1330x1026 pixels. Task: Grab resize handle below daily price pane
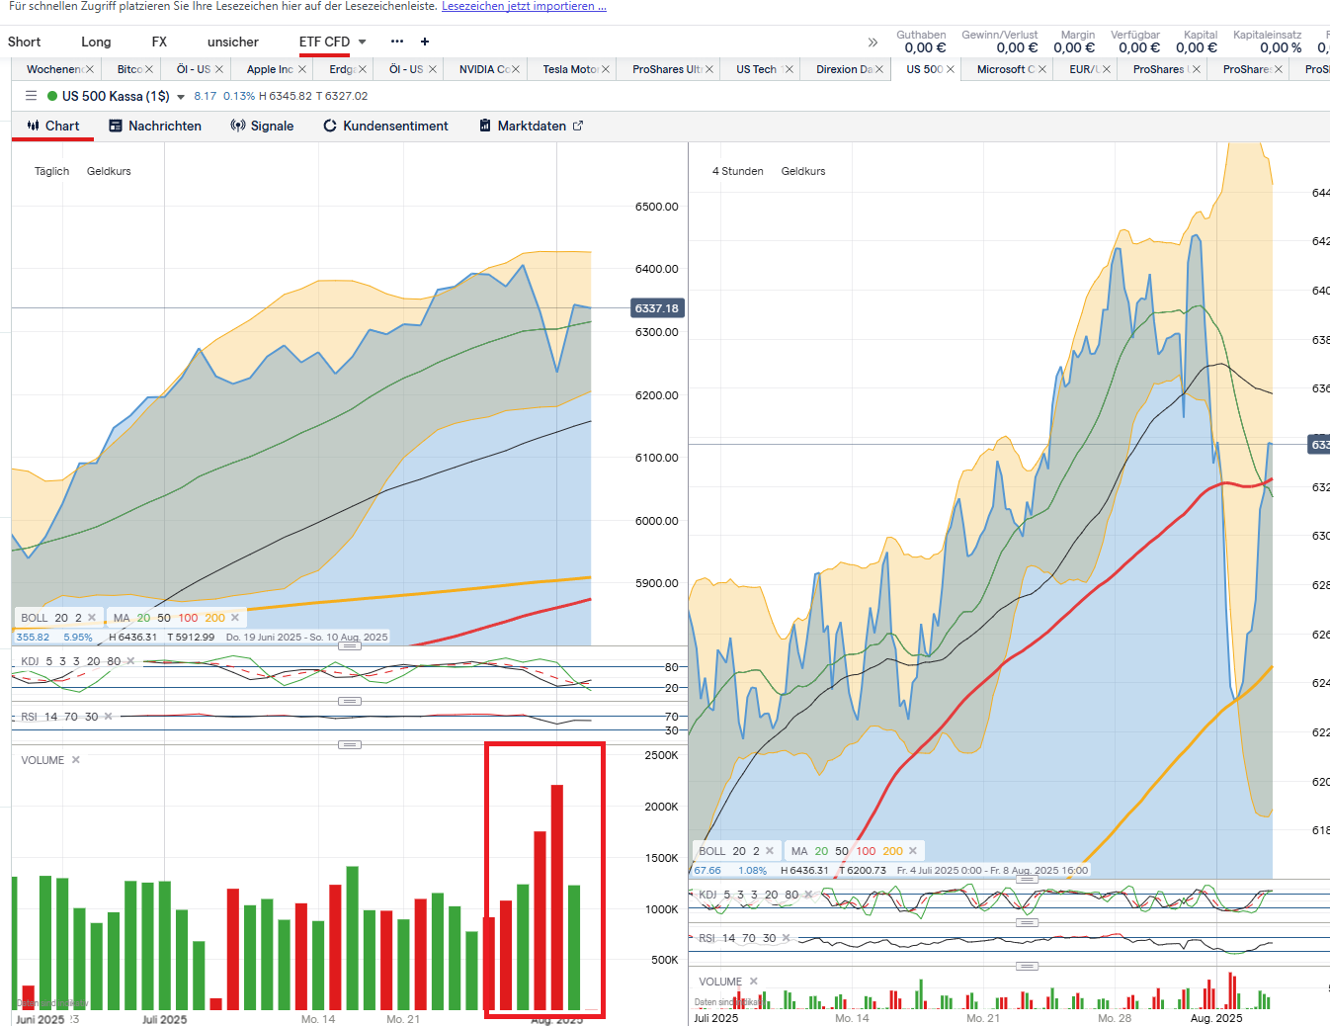pyautogui.click(x=350, y=645)
